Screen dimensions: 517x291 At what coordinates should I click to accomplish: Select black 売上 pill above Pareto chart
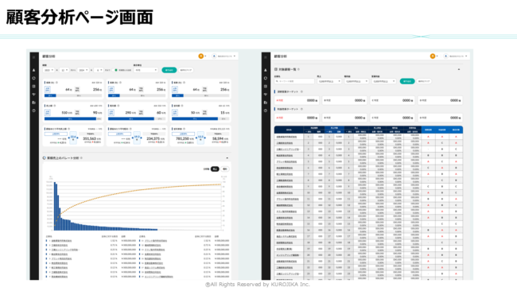pos(215,169)
